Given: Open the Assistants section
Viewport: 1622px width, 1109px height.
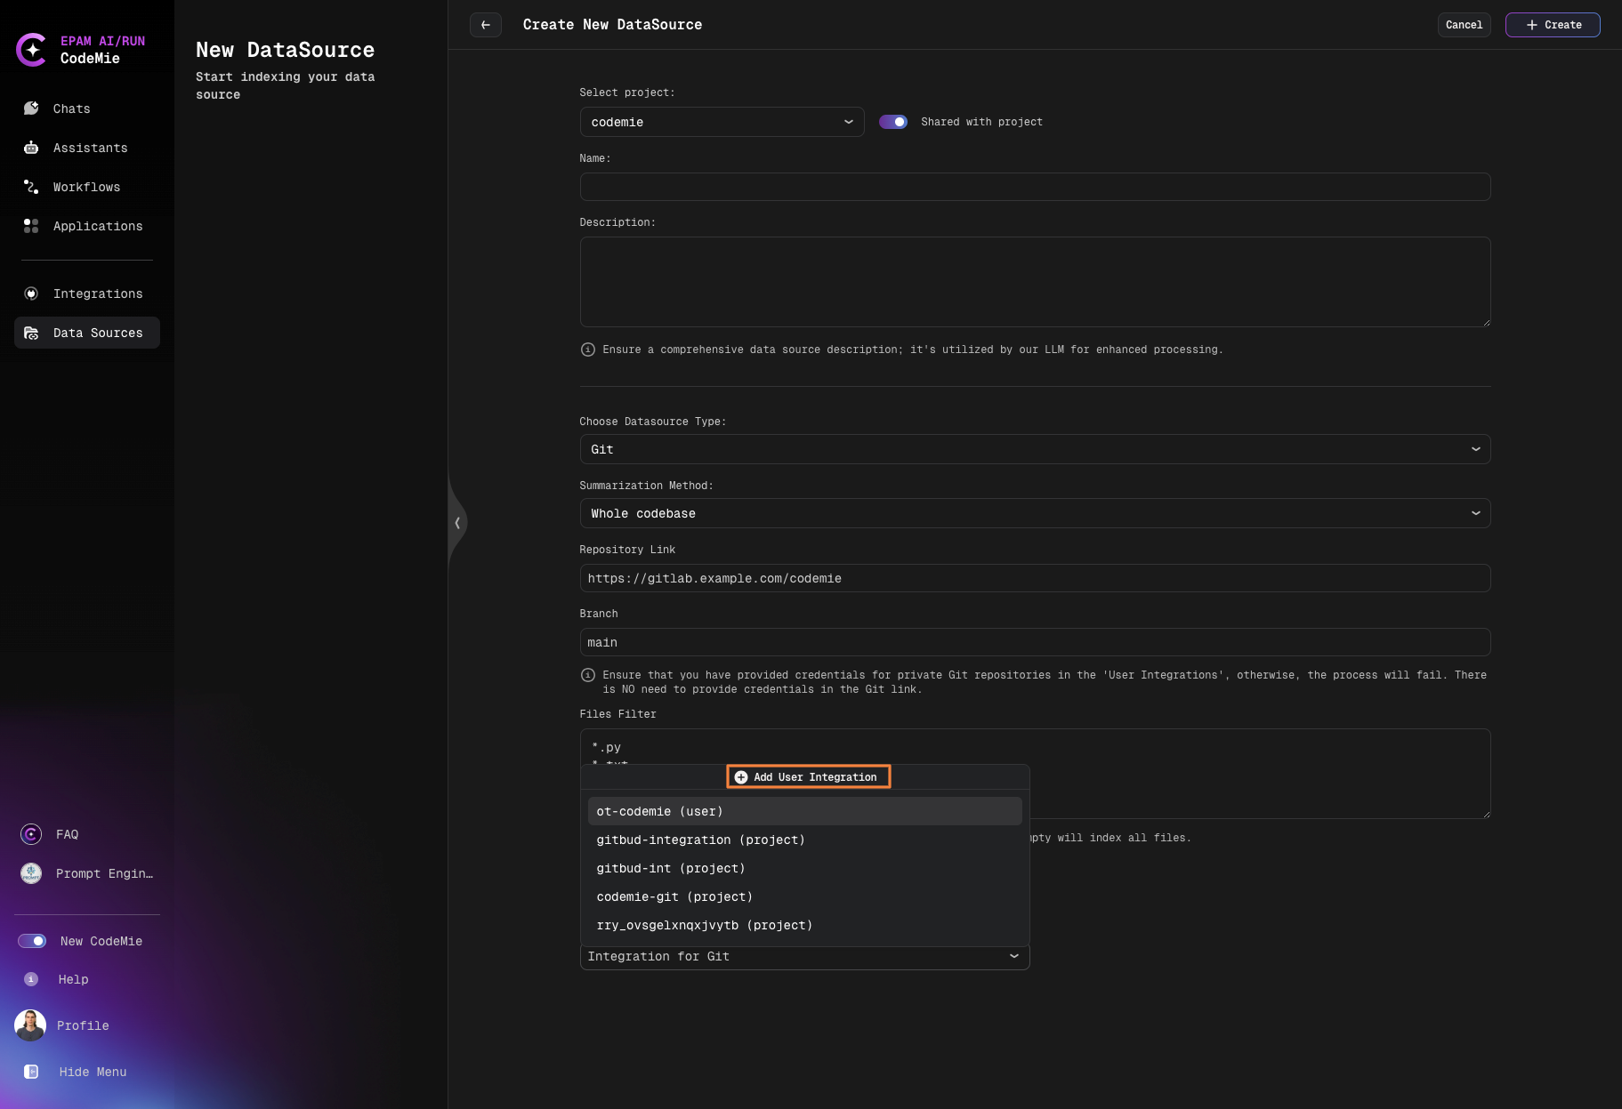Looking at the screenshot, I should click(x=89, y=148).
